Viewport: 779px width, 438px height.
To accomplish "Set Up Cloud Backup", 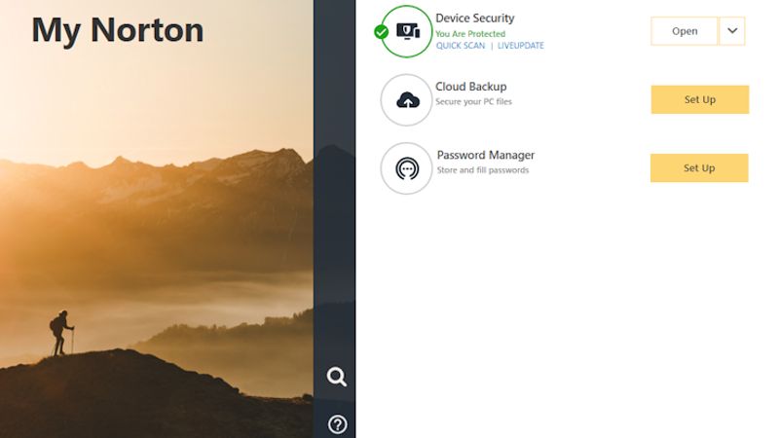I will tap(699, 99).
